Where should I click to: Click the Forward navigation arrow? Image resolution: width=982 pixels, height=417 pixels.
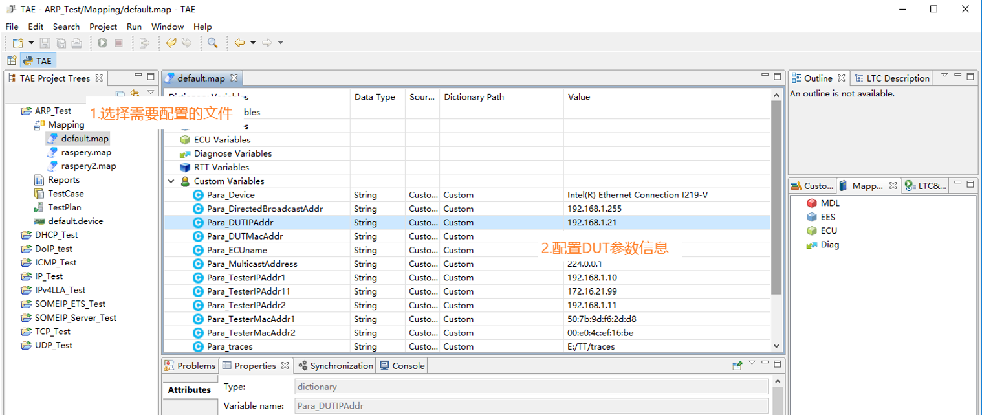pyautogui.click(x=267, y=43)
